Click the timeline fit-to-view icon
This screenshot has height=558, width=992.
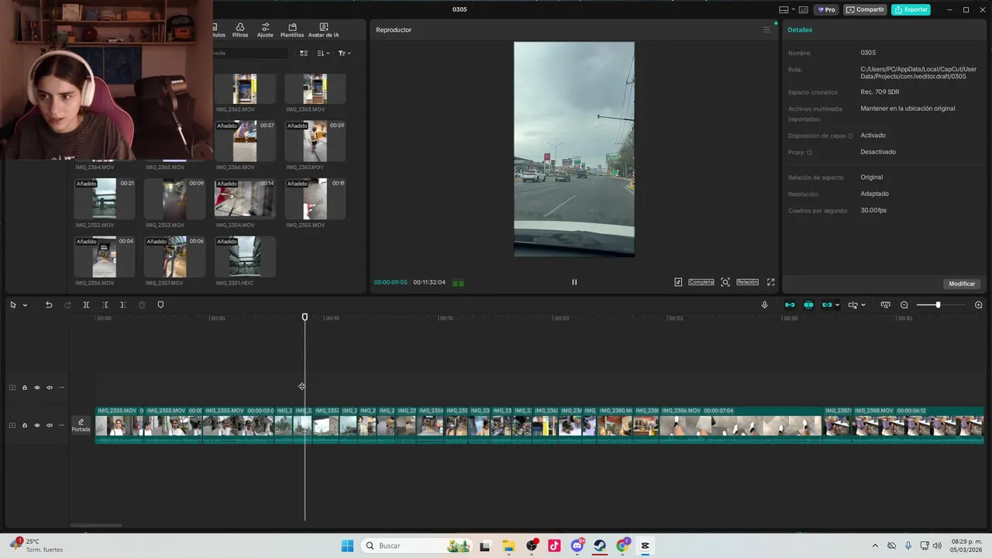(885, 305)
